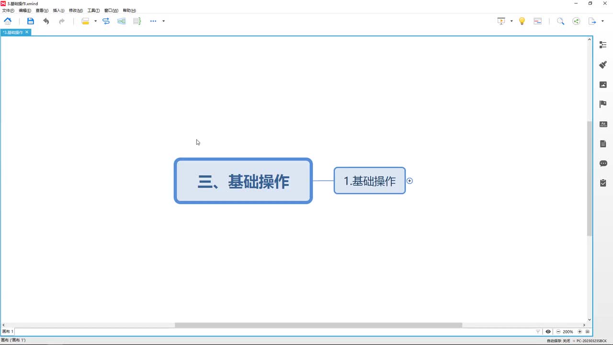Start presentation mode
The height and width of the screenshot is (345, 613).
(x=501, y=21)
